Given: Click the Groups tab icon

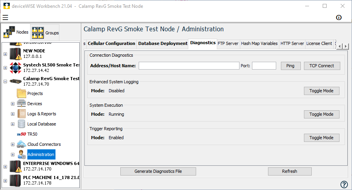Looking at the screenshot, I should click(x=38, y=33).
